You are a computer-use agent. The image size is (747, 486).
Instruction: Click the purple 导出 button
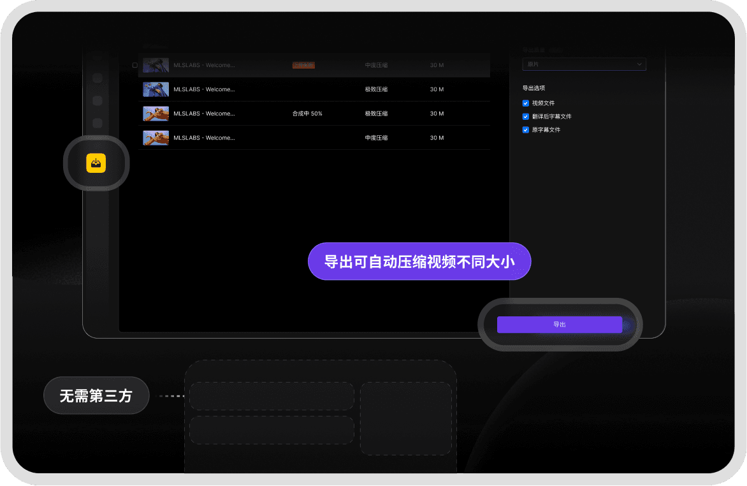560,324
